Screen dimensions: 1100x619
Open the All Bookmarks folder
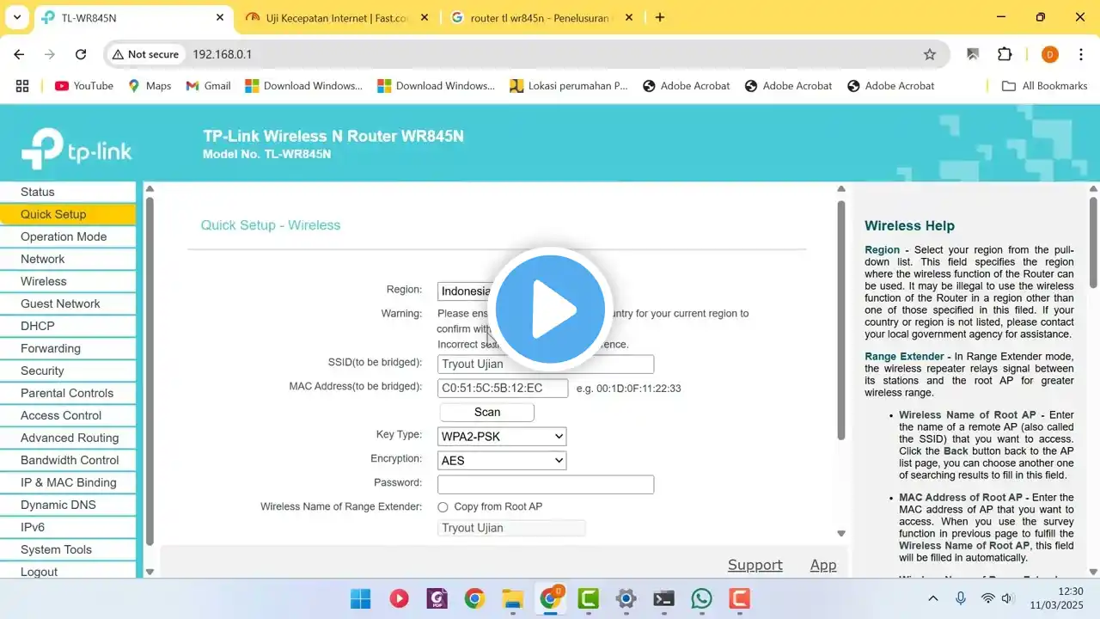(1045, 86)
